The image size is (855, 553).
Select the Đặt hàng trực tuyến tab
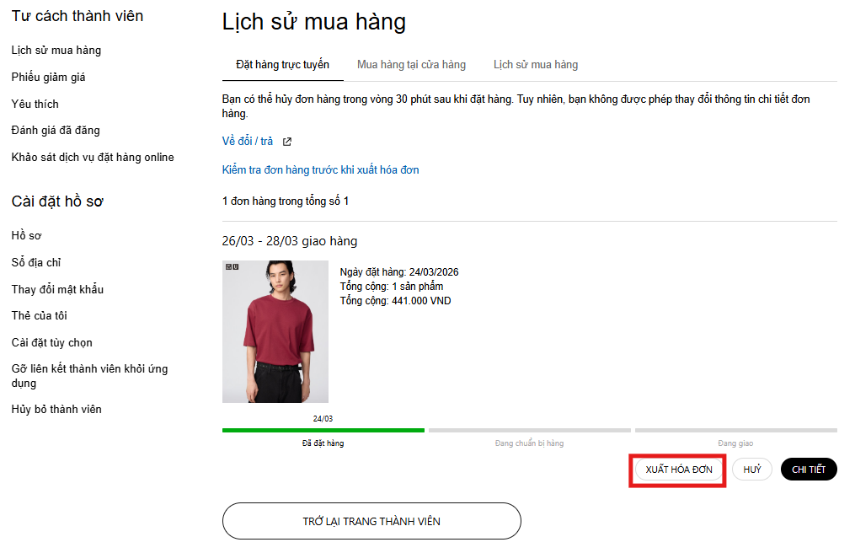282,65
